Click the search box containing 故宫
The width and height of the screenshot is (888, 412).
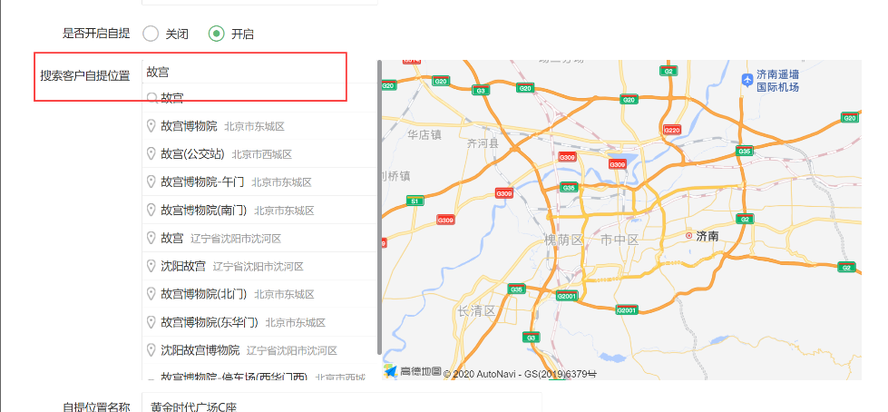point(260,72)
